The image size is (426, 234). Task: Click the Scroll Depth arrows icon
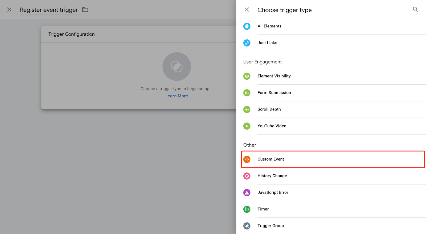tap(247, 109)
